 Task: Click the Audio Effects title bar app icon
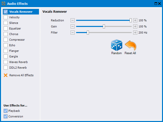click(4, 4)
